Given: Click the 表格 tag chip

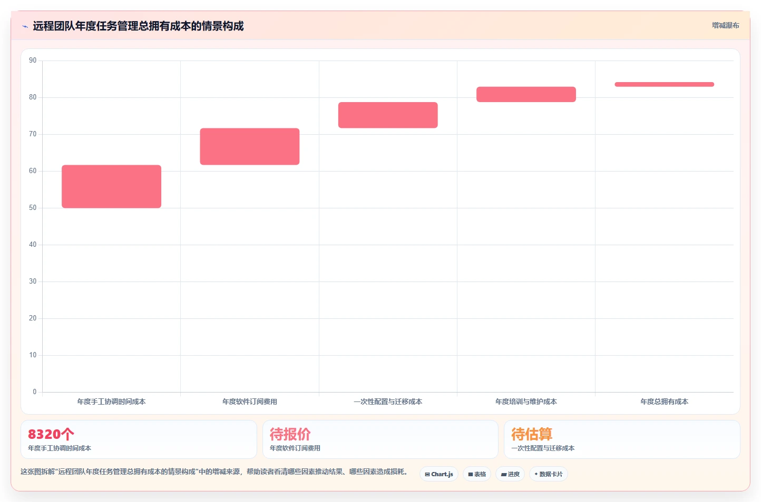Looking at the screenshot, I should (x=477, y=474).
